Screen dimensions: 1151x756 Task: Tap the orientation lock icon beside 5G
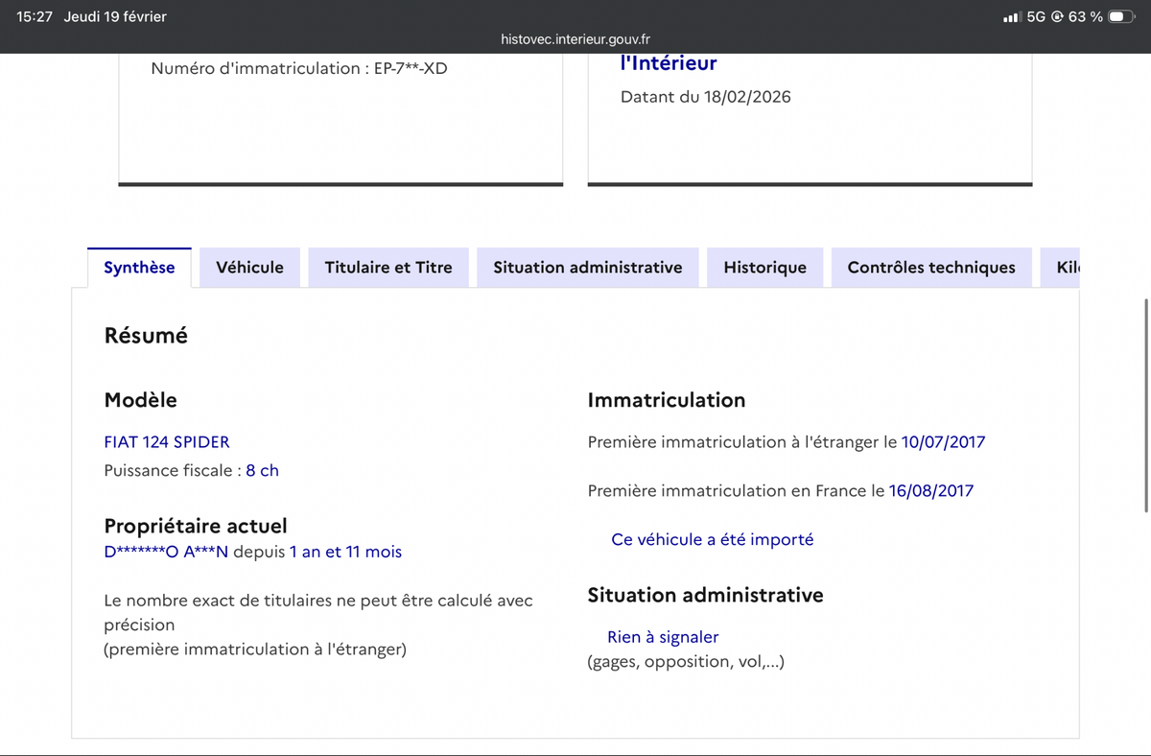[x=1057, y=17]
